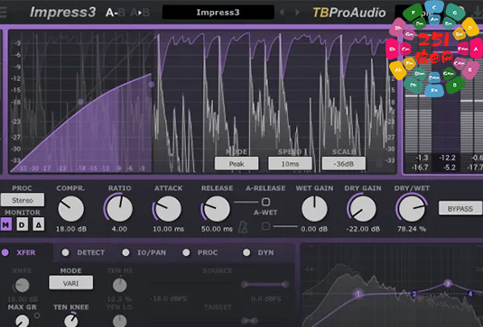This screenshot has width=483, height=327.
Task: Click the BYPASS button
Action: point(460,208)
